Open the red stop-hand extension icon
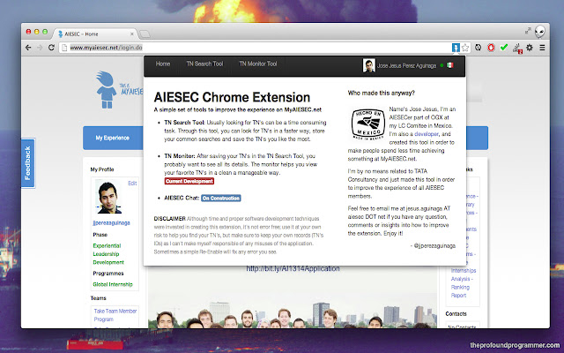This screenshot has height=353, width=564. pyautogui.click(x=491, y=47)
